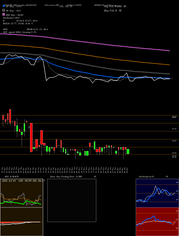Open the MACD histogram panel below ADX

21,222
